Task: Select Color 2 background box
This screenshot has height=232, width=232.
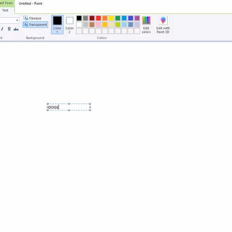Action: point(70,25)
